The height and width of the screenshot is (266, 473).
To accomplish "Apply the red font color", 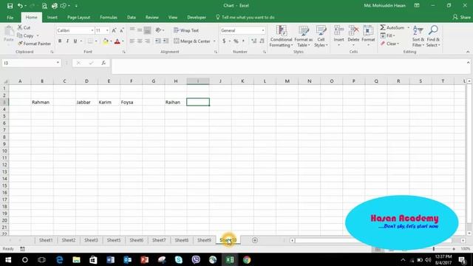I will pyautogui.click(x=118, y=41).
